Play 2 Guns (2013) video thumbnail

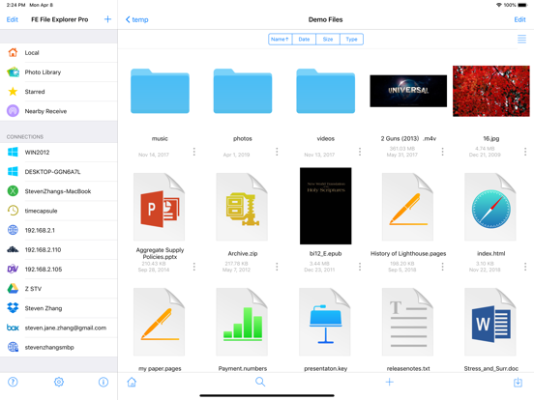pos(408,91)
